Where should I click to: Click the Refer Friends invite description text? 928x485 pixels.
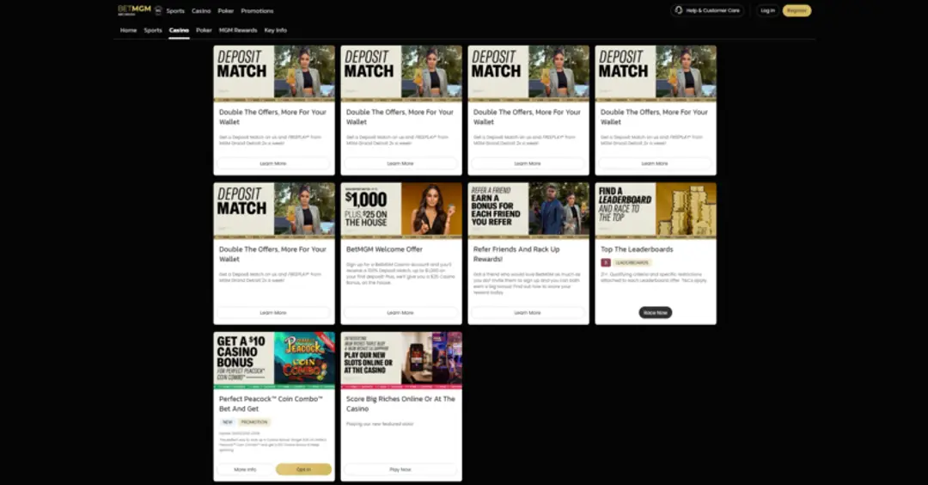(528, 284)
